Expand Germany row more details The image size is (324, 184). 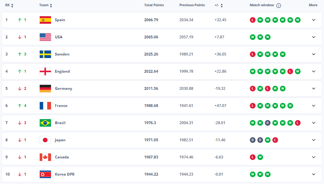314,89
